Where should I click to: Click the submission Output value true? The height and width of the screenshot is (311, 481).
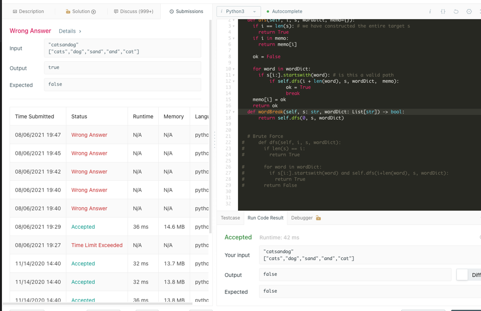[x=122, y=67]
